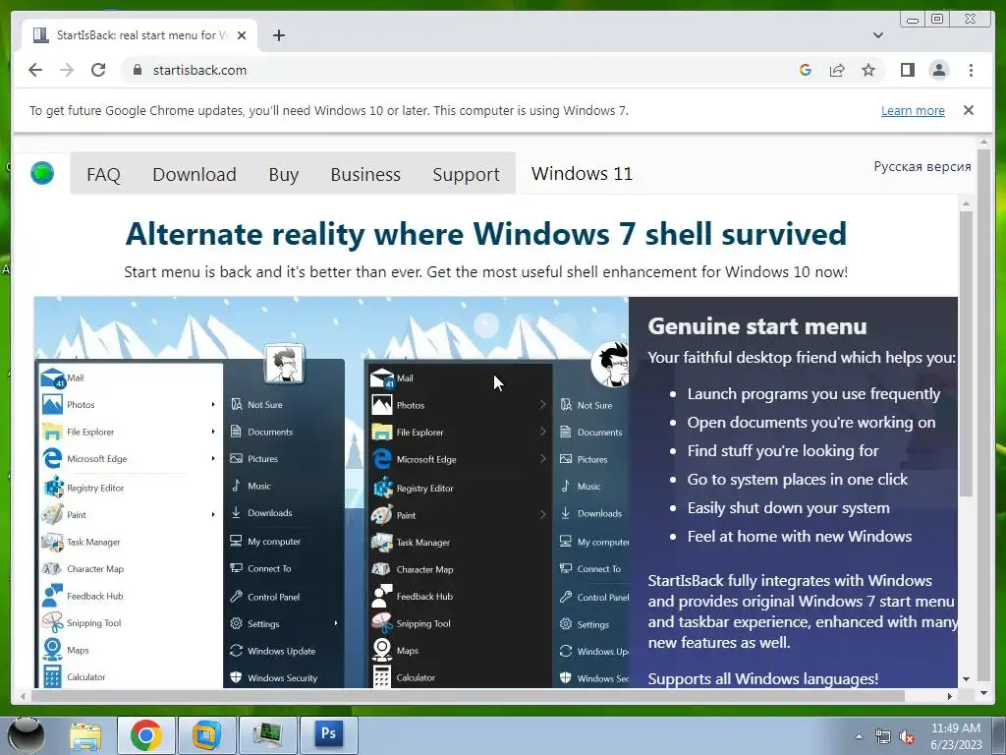This screenshot has height=755, width=1006.
Task: Click the StartIsBack green orb logo
Action: click(42, 173)
